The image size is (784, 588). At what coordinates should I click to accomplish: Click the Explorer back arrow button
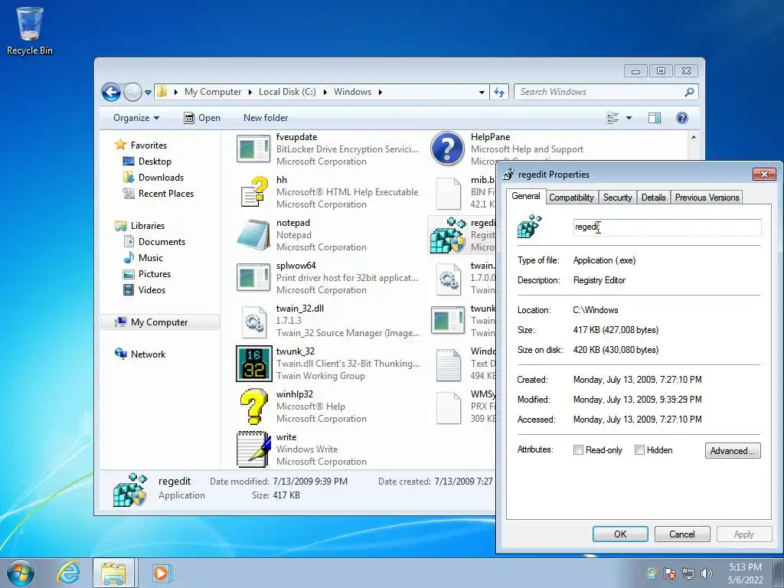[111, 92]
